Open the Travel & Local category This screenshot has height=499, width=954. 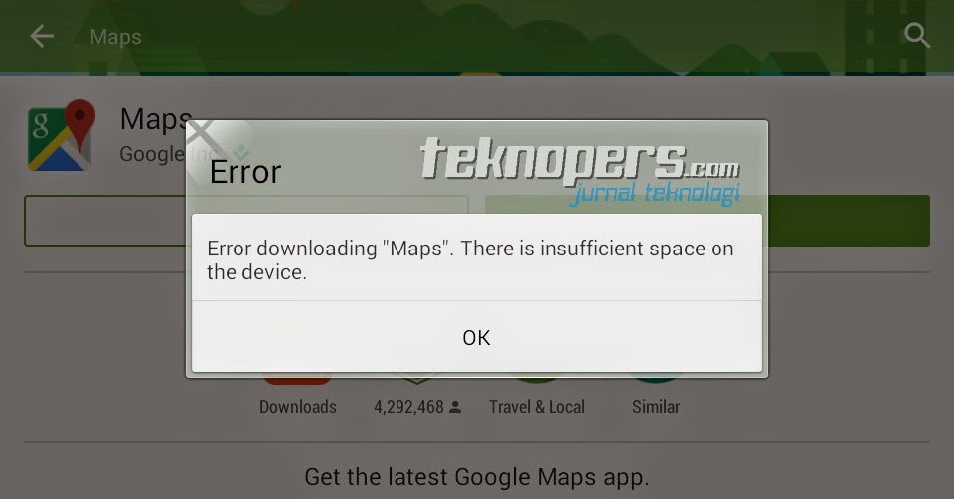537,407
